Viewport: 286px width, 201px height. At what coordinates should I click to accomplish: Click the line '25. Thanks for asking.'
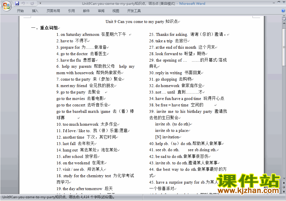tap(188, 34)
